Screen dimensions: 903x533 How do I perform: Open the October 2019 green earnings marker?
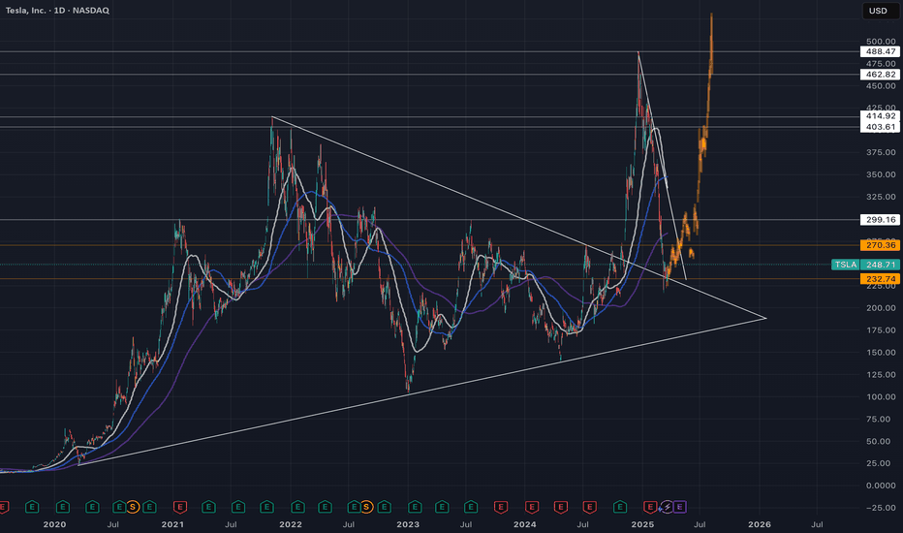32,507
